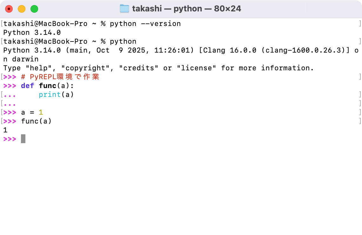Maximize the window using the green button
The height and width of the screenshot is (235, 362).
click(34, 9)
